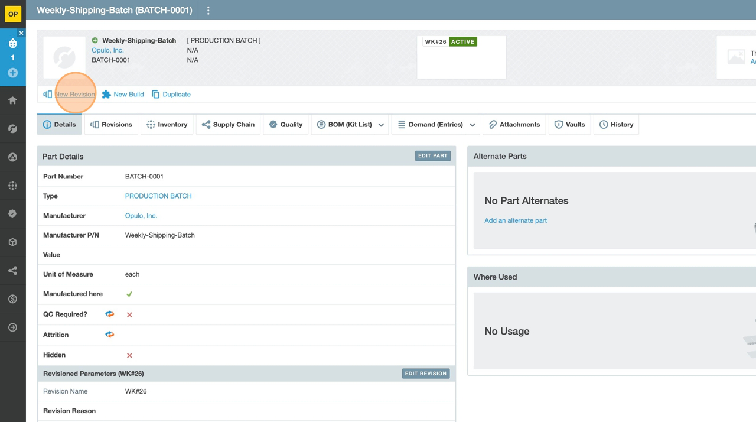Switch to the Revisions tab

[x=111, y=125]
